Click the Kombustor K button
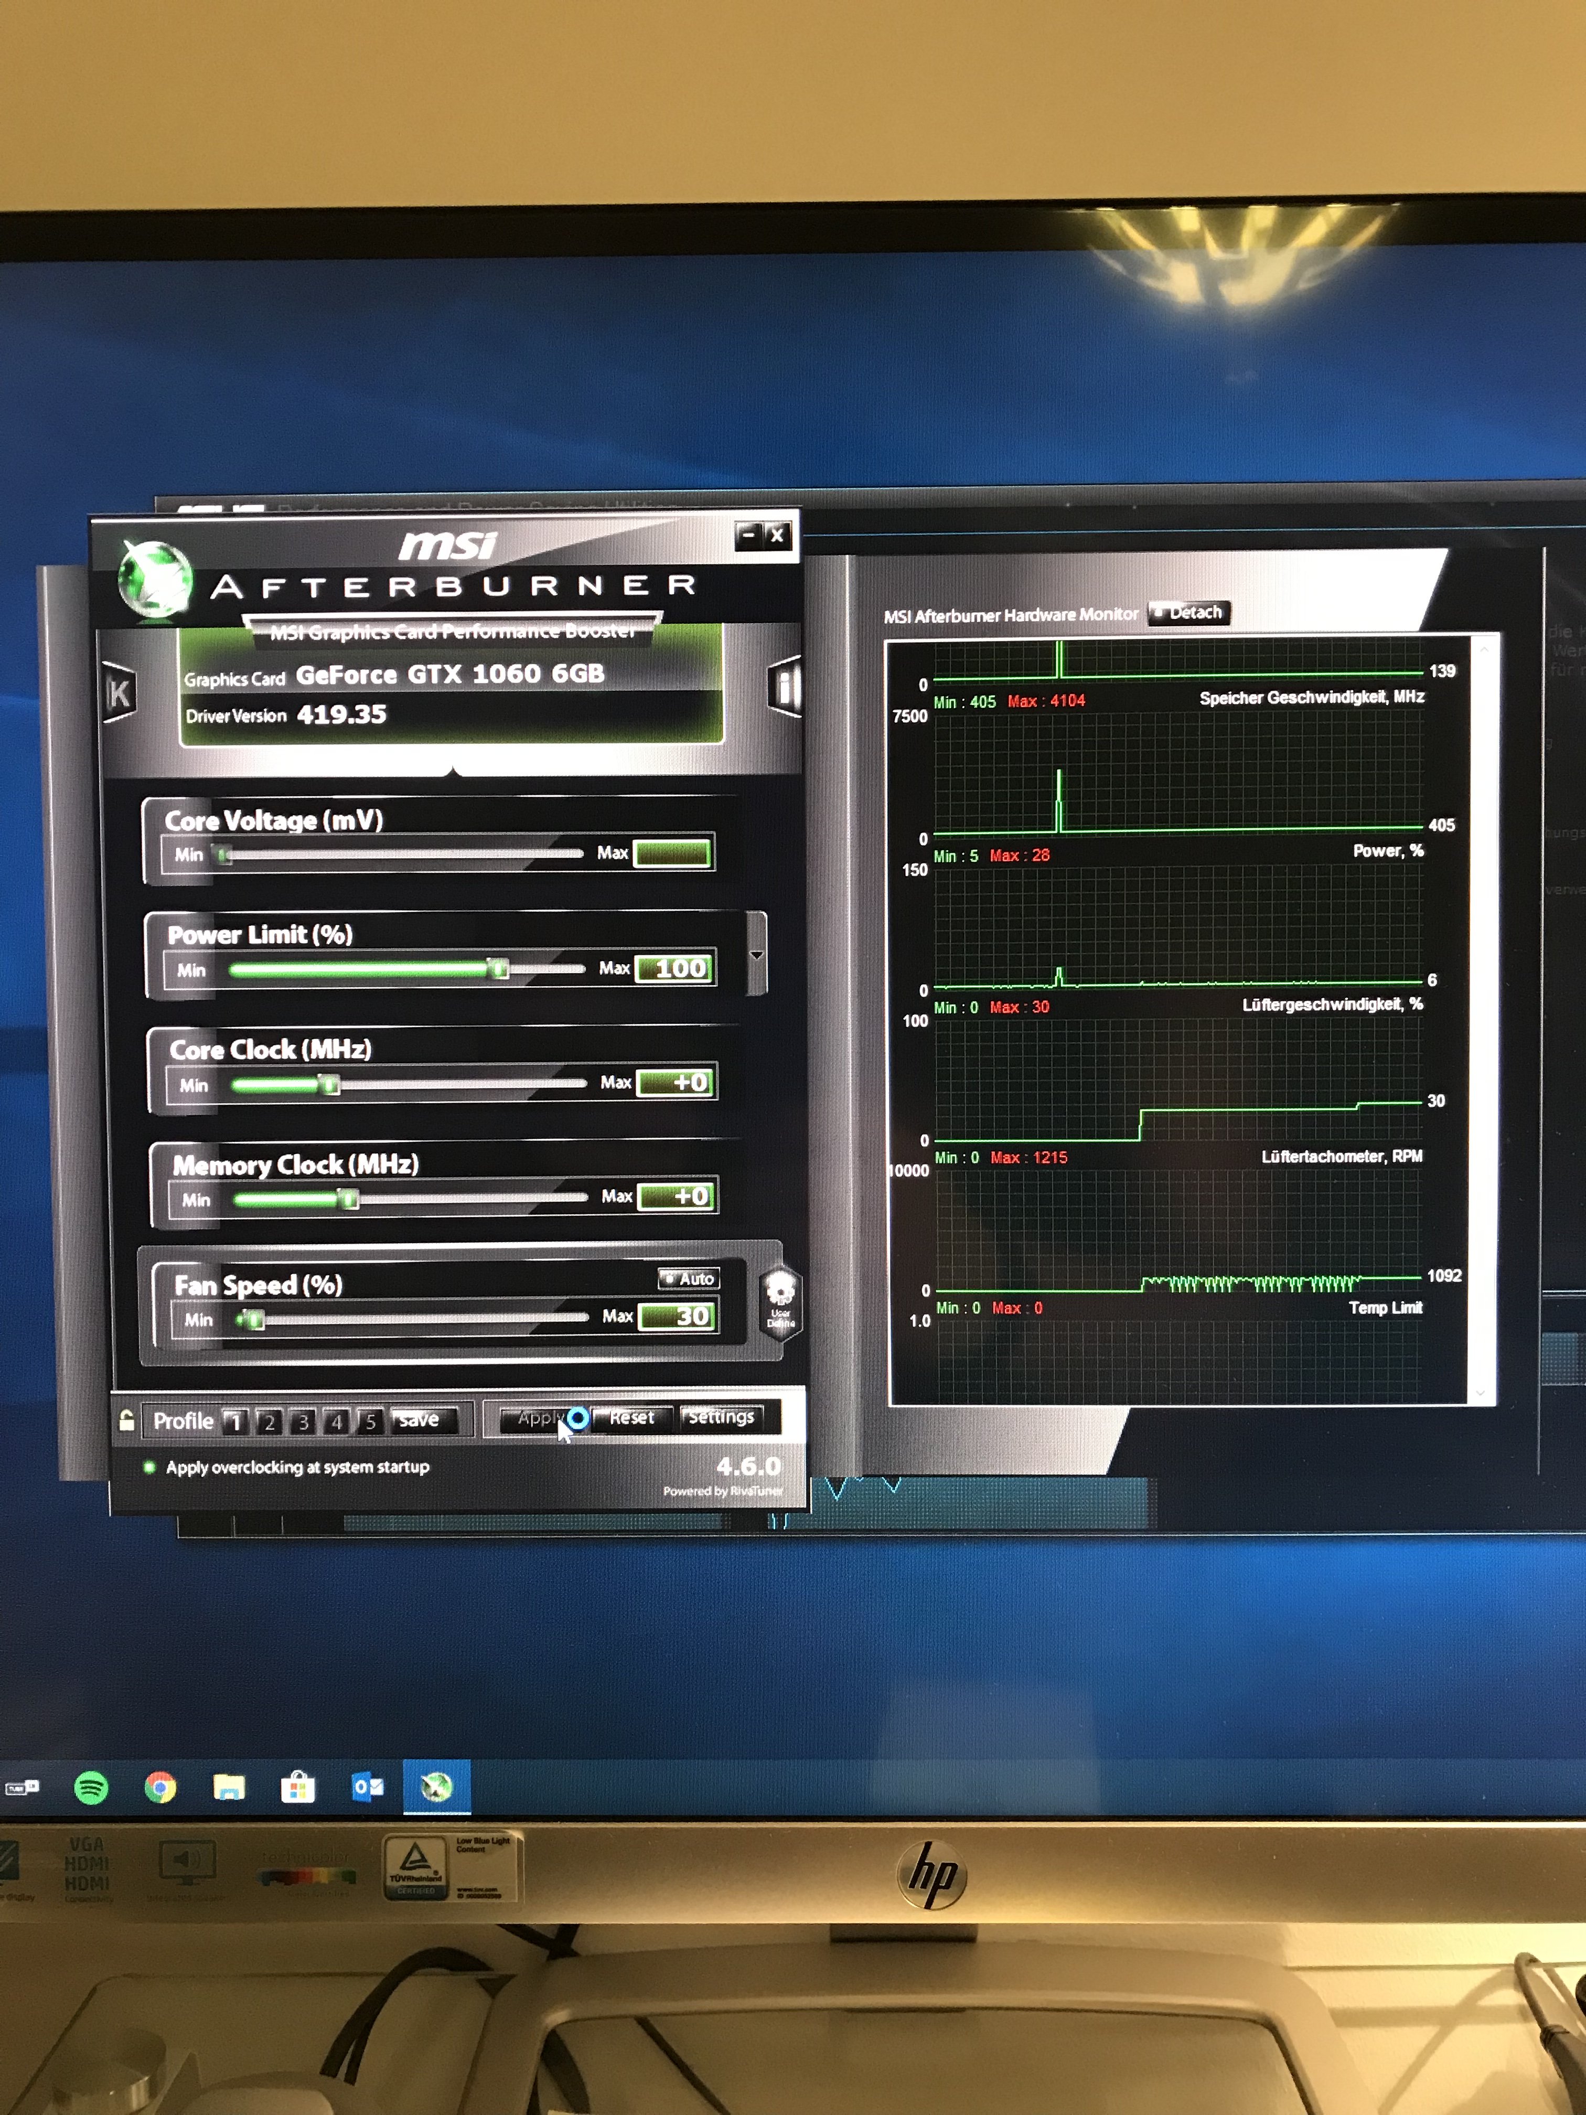 [119, 691]
